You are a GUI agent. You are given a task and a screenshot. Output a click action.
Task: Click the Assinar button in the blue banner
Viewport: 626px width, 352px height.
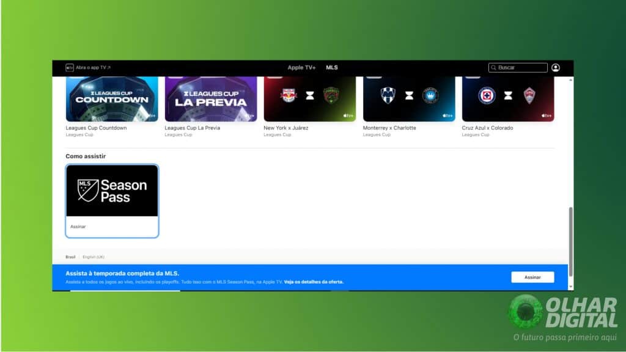click(x=532, y=277)
